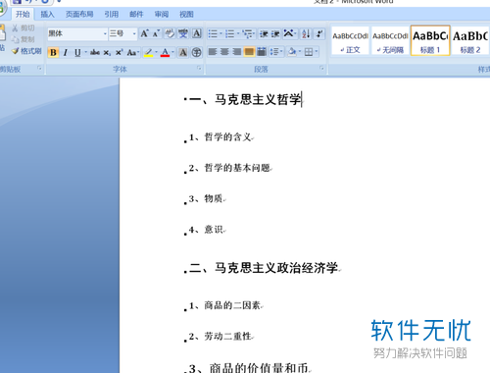
Task: Open the bullets style dropdown arrow
Action: [x=220, y=33]
